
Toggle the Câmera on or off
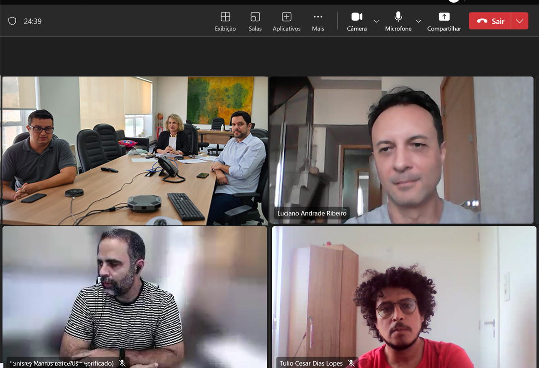click(x=357, y=21)
